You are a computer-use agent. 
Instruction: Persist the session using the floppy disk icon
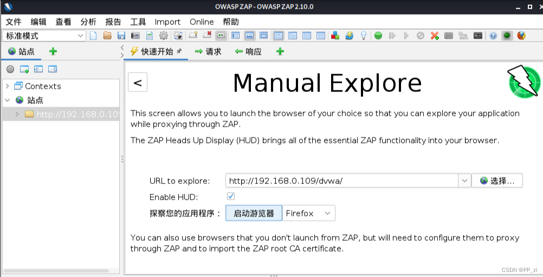tap(121, 36)
